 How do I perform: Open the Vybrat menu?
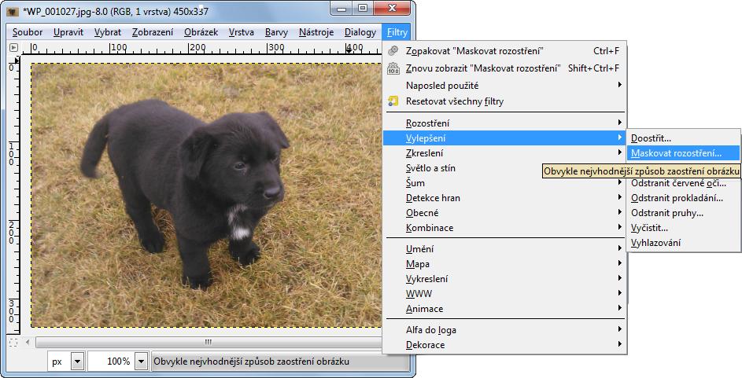tap(108, 32)
